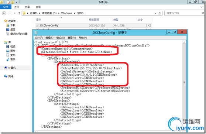The width and height of the screenshot is (206, 134).
Task: Click Windows in the address breadcrumb
Action: pyautogui.click(x=66, y=13)
